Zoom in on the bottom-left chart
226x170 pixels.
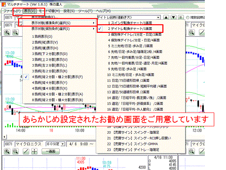[7, 151]
